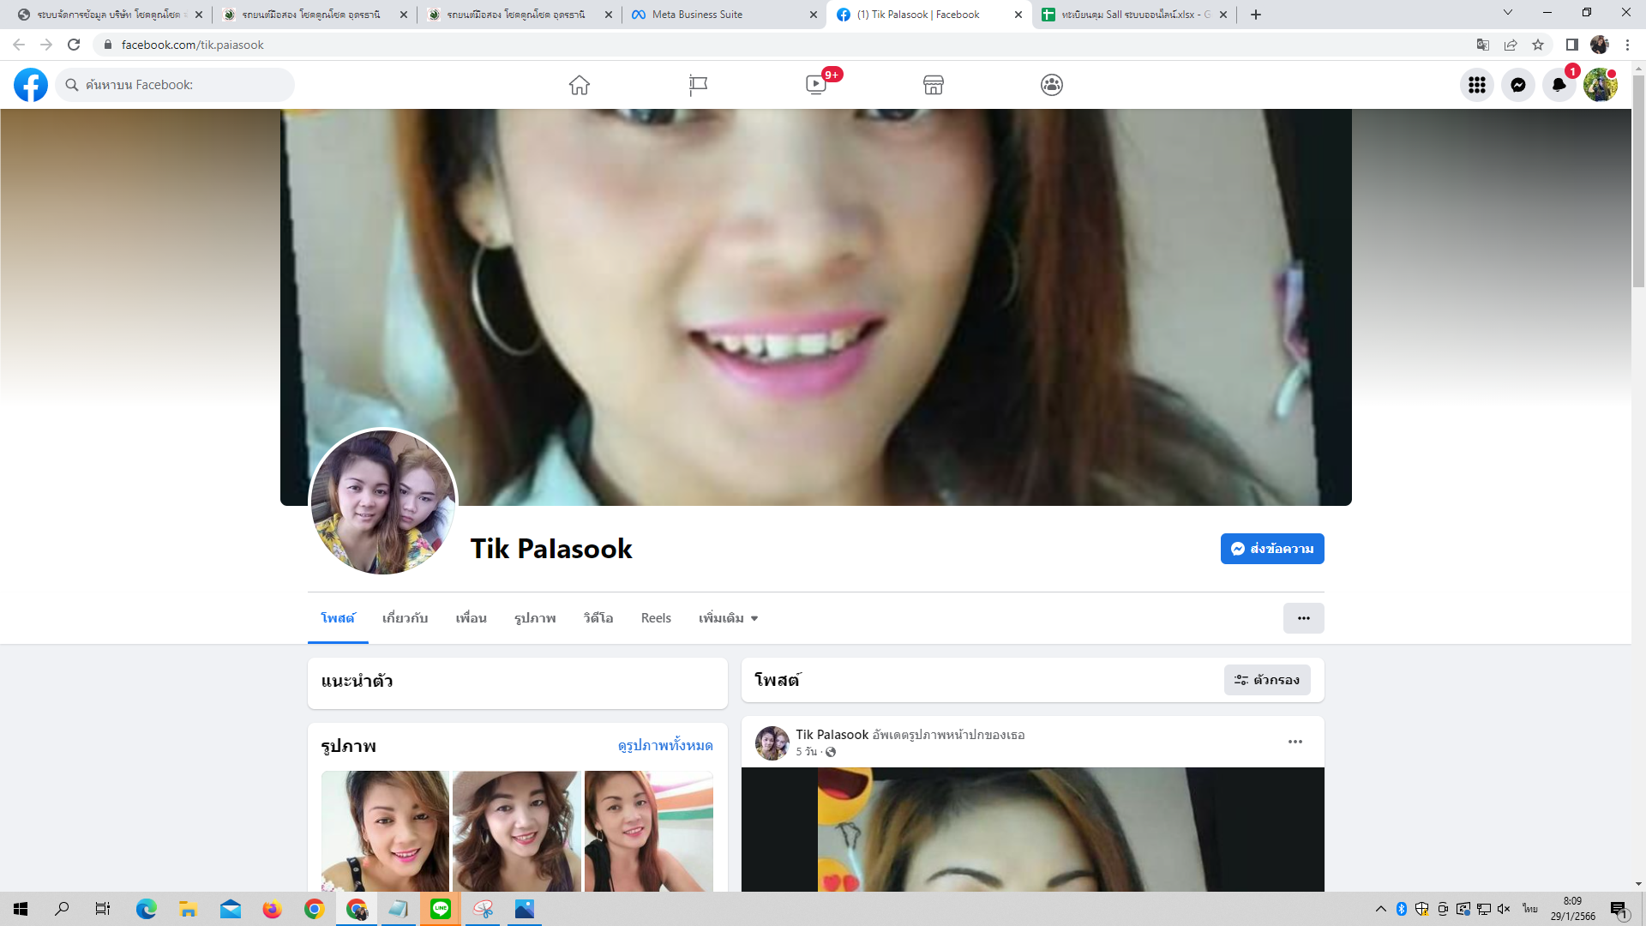Open the Facebook menu grid icon
This screenshot has width=1646, height=926.
(1476, 85)
